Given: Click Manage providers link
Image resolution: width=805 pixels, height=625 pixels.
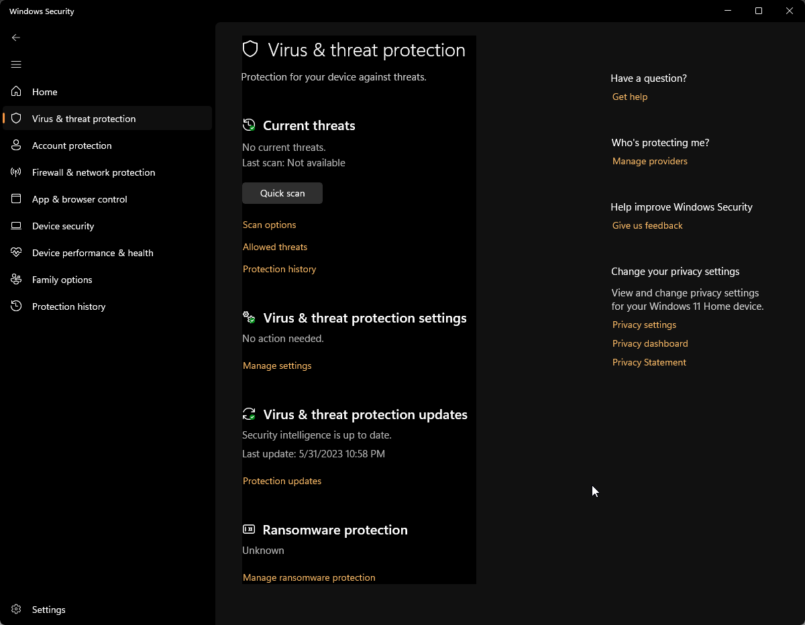Looking at the screenshot, I should 650,161.
